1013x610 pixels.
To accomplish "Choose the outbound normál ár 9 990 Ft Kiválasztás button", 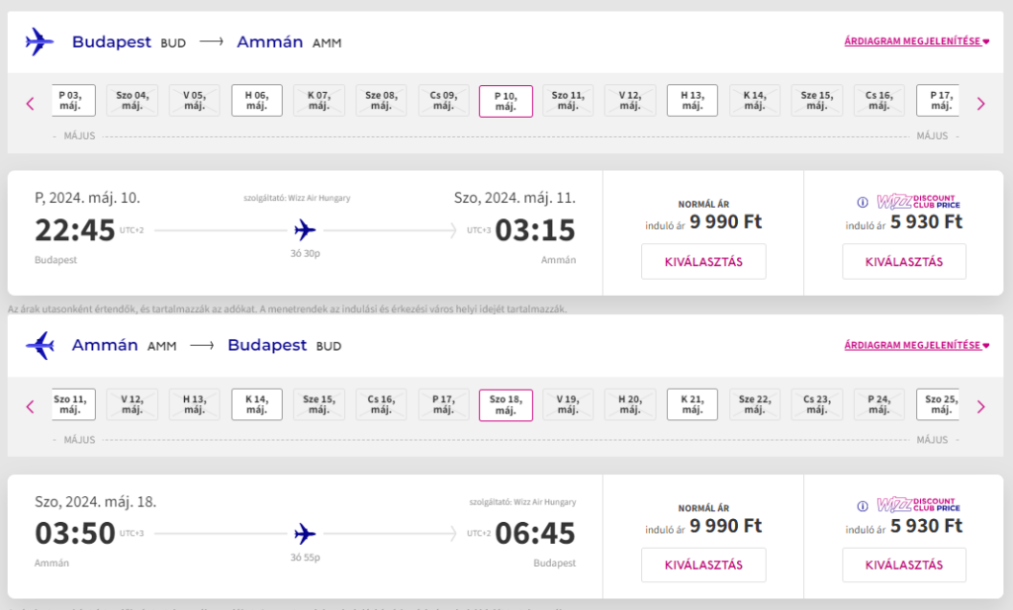I will click(x=703, y=261).
